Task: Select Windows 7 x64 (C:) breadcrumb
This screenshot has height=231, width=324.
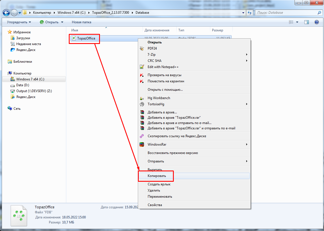Action: (x=72, y=13)
